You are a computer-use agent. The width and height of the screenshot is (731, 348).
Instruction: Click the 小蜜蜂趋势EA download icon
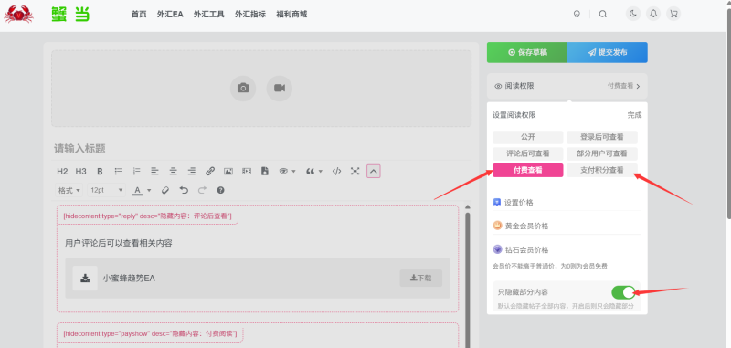(85, 278)
